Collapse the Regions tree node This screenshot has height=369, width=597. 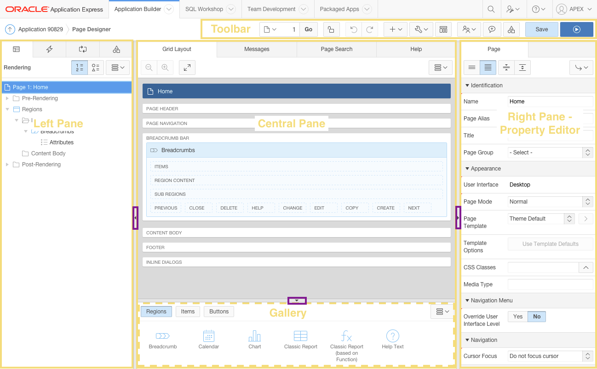tap(7, 109)
